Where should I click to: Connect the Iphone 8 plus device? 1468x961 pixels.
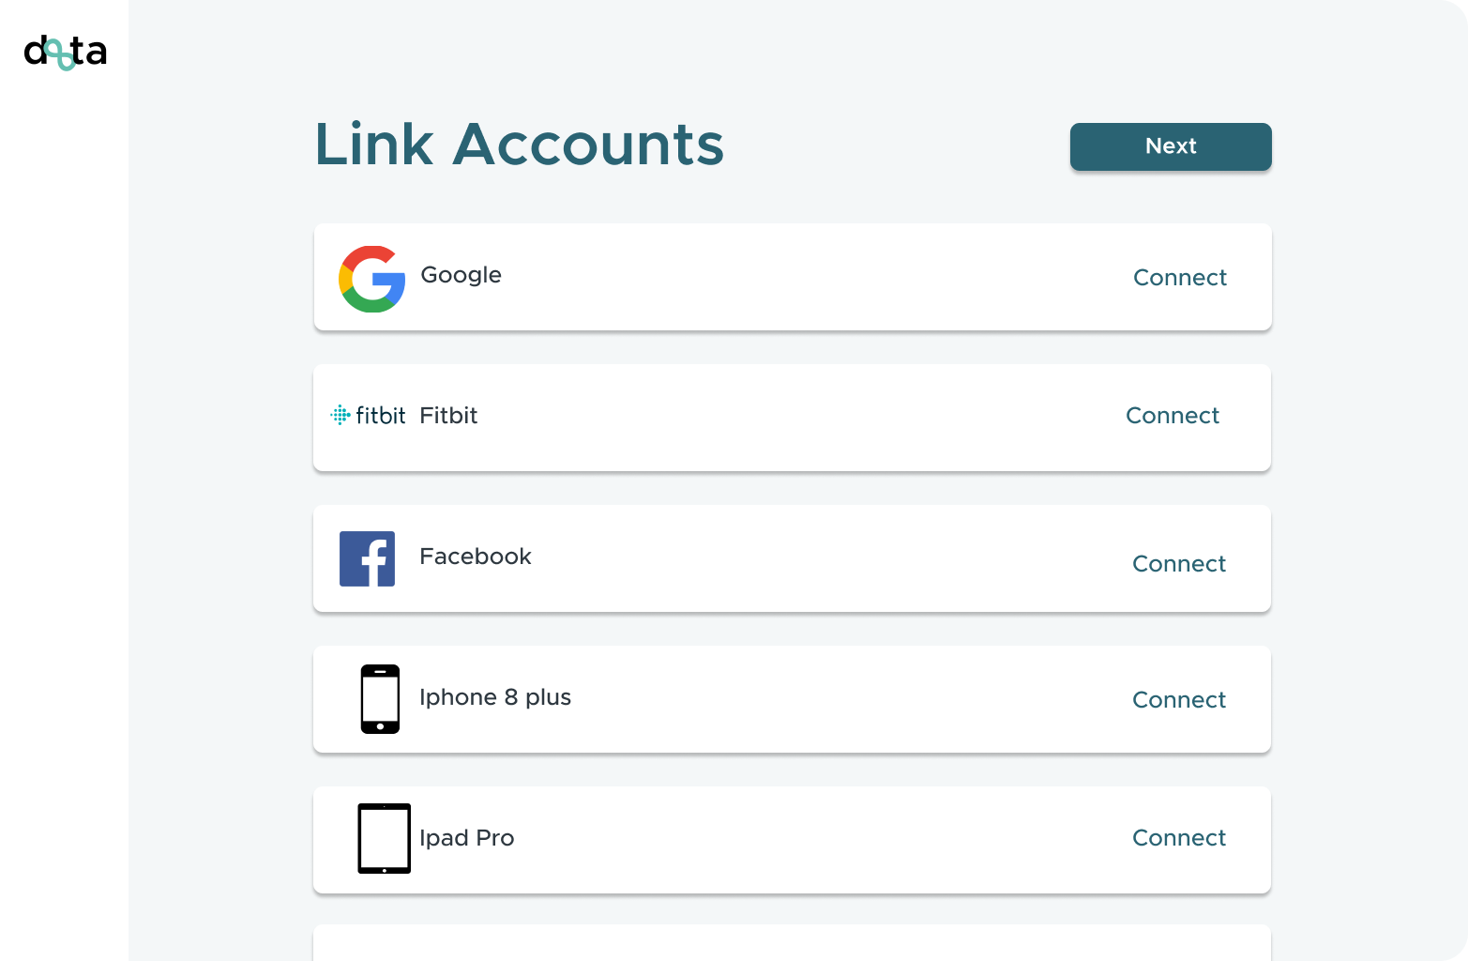click(x=1179, y=700)
